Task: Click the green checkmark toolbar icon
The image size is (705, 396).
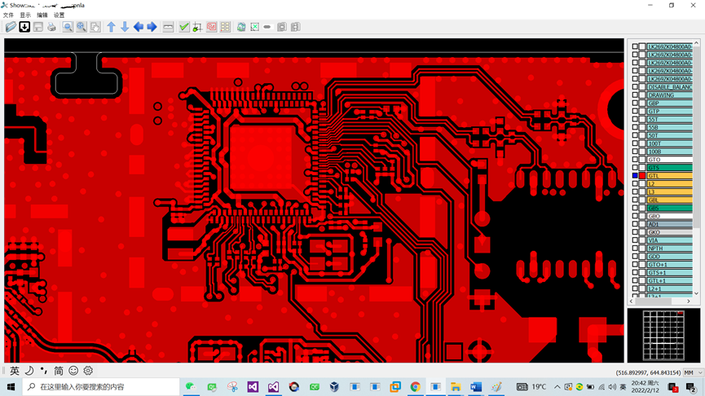Action: point(184,27)
